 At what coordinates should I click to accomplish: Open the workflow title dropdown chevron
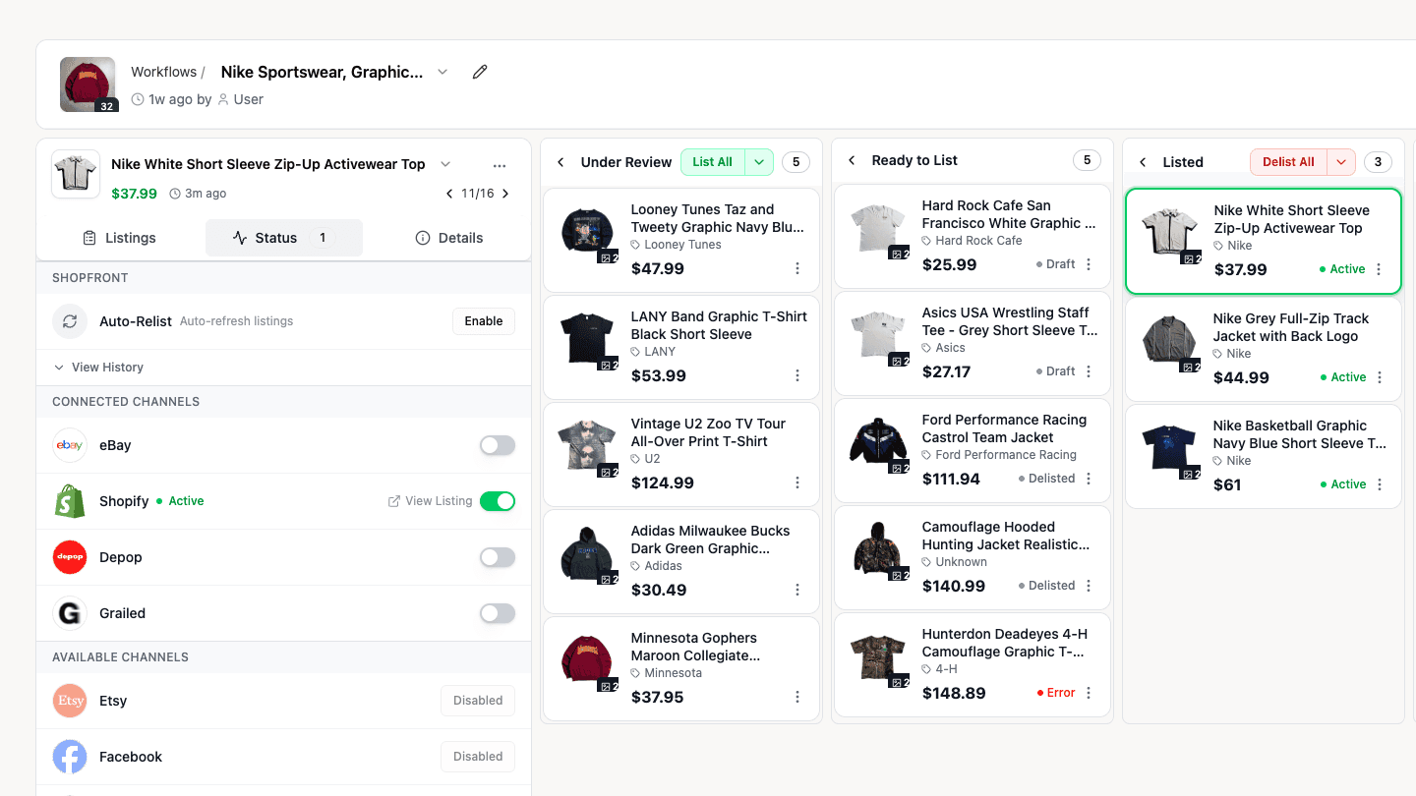[x=442, y=72]
